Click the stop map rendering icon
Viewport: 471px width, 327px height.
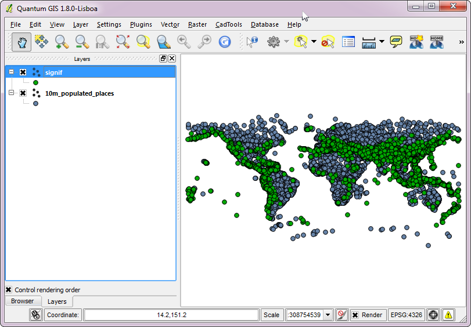341,315
